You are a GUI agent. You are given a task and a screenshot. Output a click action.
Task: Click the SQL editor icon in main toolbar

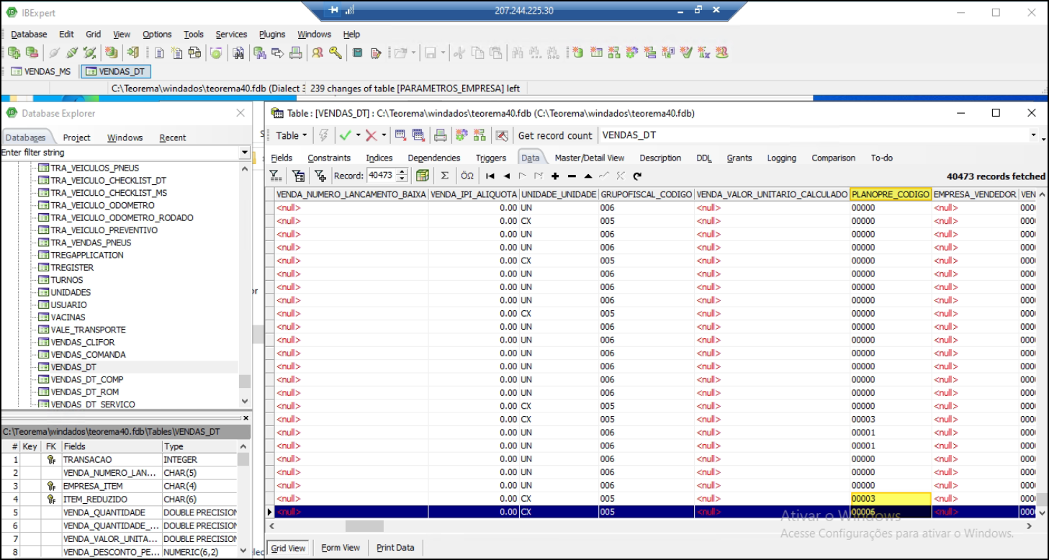tap(158, 53)
